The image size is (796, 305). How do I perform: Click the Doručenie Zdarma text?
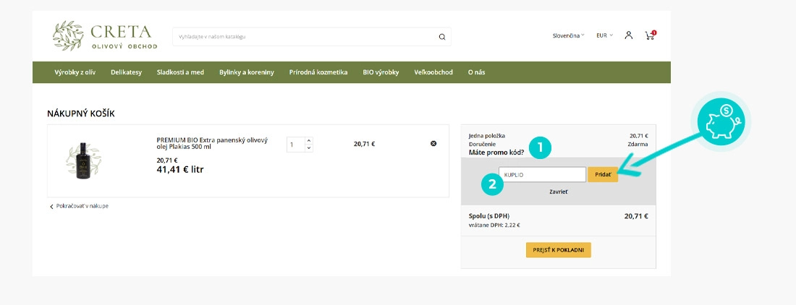tap(558, 145)
